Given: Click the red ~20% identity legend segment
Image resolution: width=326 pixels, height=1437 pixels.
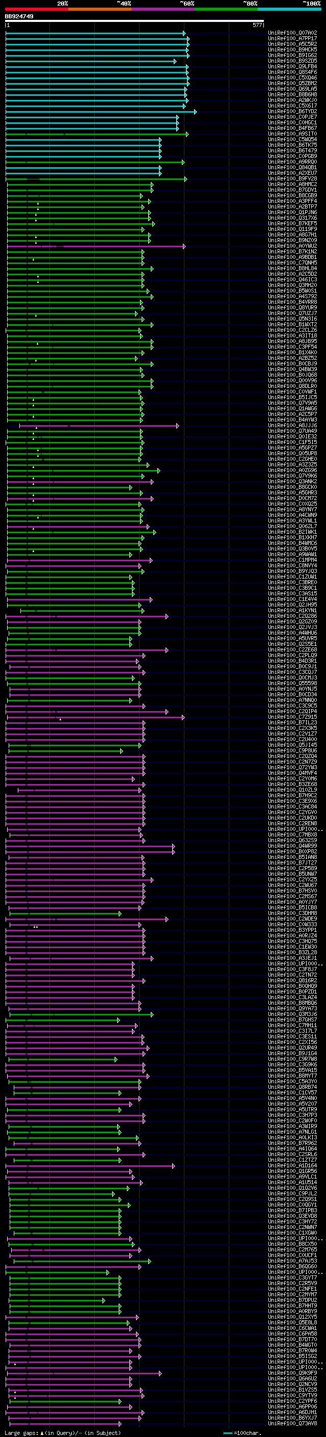Looking at the screenshot, I should click(x=36, y=9).
